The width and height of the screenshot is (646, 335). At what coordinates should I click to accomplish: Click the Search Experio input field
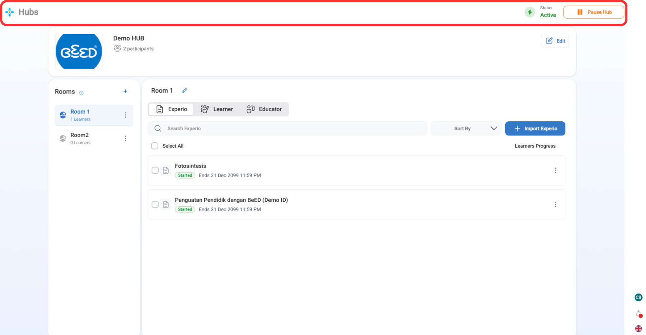(x=287, y=128)
